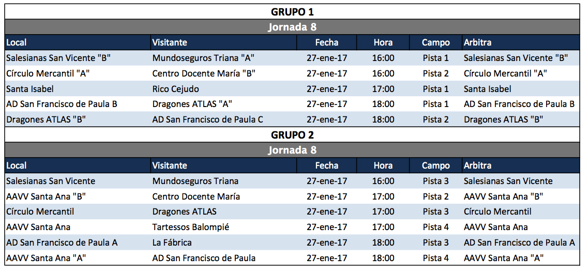Click Jornada 8 header under GRUPO 1
The height and width of the screenshot is (272, 588).
(x=292, y=27)
